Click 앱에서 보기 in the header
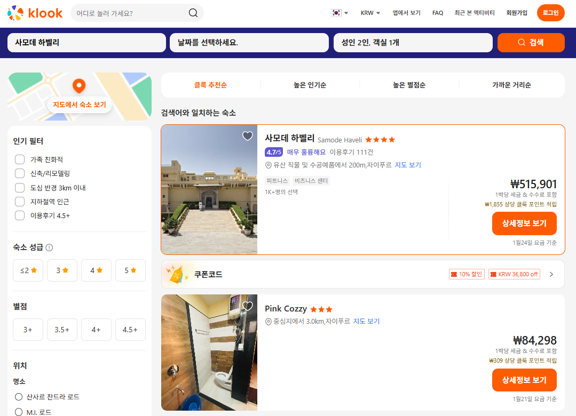The height and width of the screenshot is (416, 576). click(406, 13)
